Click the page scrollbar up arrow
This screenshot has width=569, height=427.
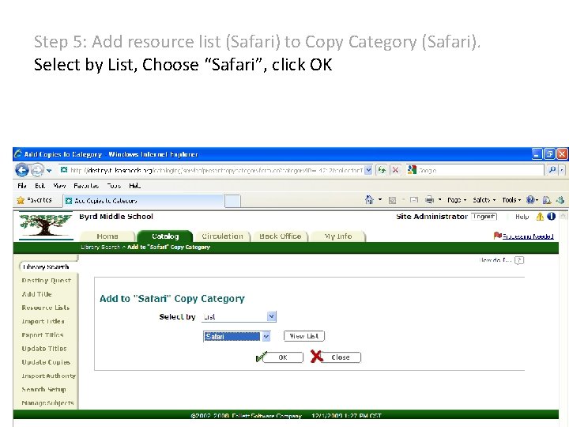(x=563, y=217)
